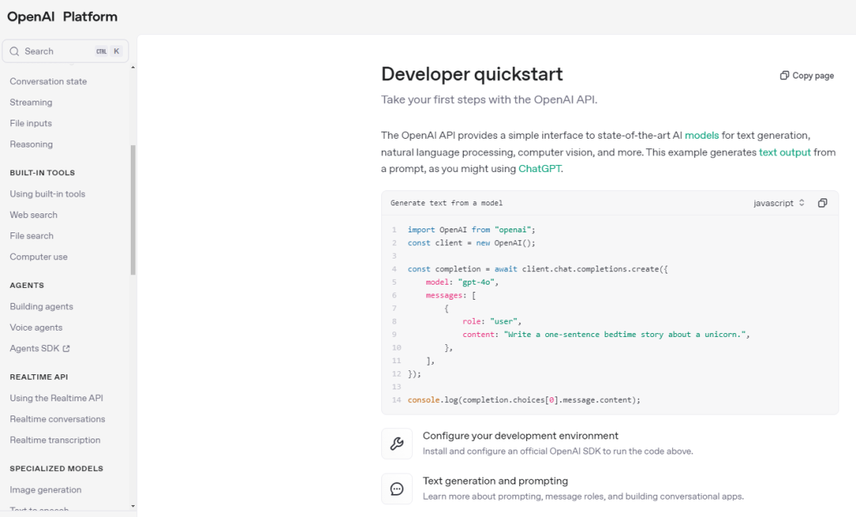Click the sidebar scrollbar thumb
This screenshot has height=517, width=856.
point(132,210)
